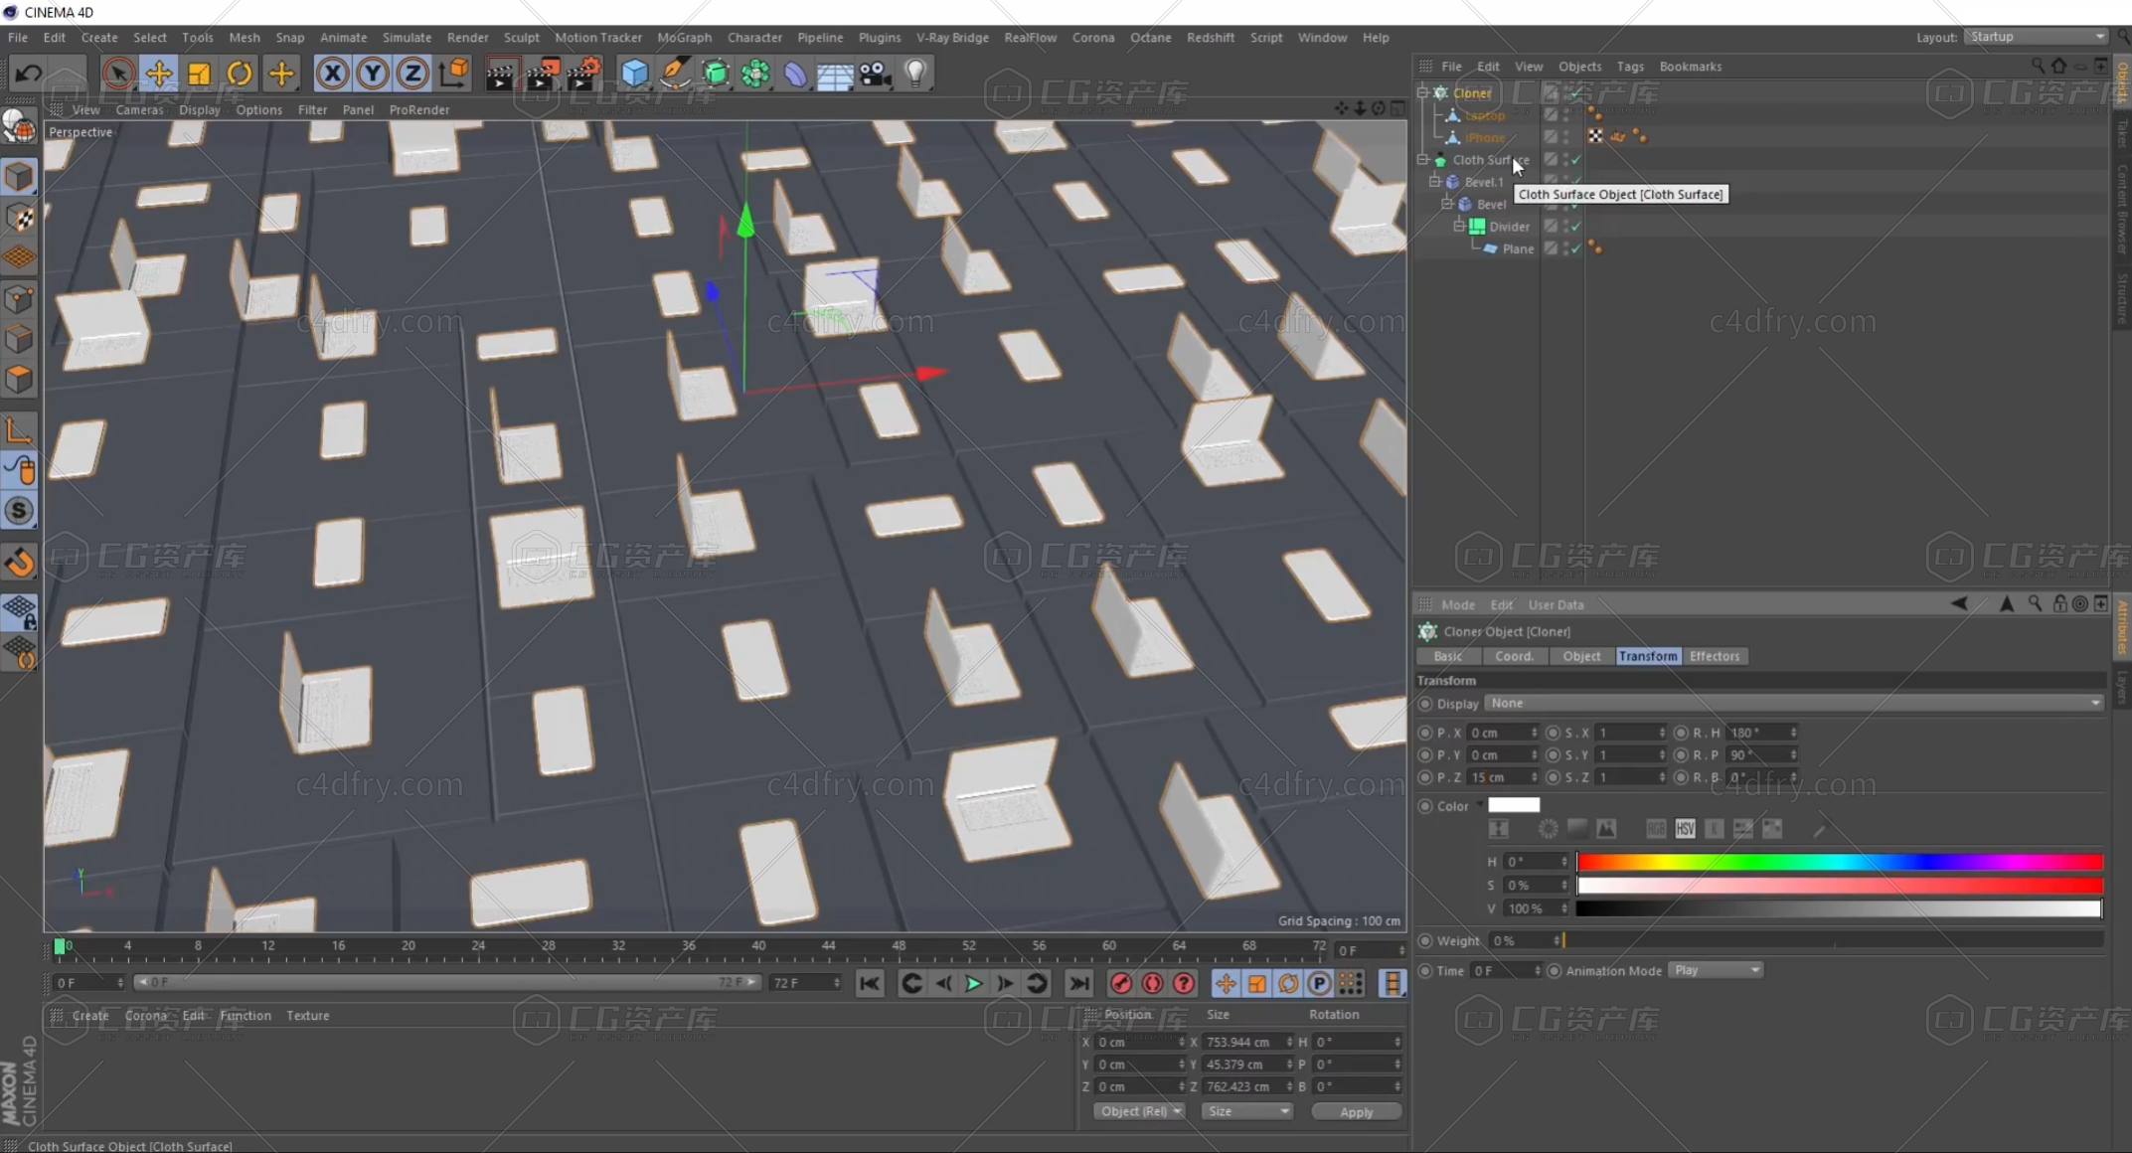Viewport: 2132px width, 1153px height.
Task: Click on the Saturation slider bar
Action: pos(1840,886)
